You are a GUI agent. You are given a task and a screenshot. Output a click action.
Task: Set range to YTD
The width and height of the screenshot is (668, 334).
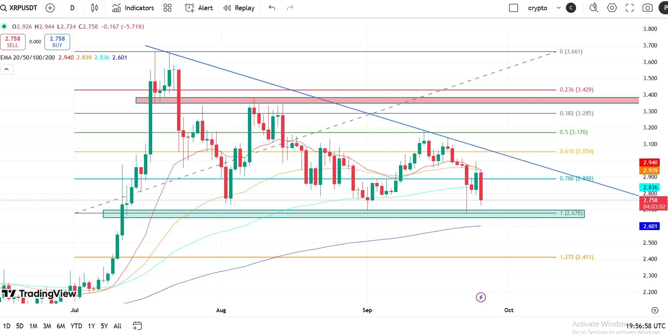[76, 326]
